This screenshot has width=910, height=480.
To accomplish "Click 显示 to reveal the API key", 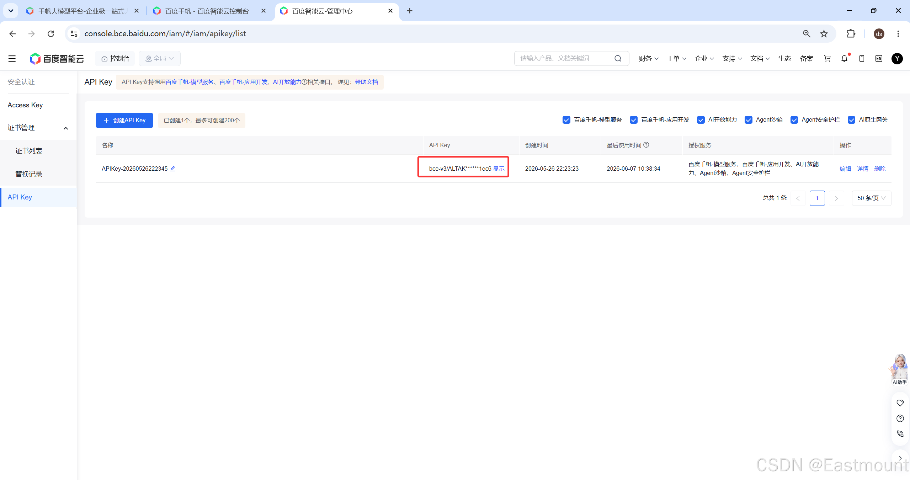I will (499, 169).
